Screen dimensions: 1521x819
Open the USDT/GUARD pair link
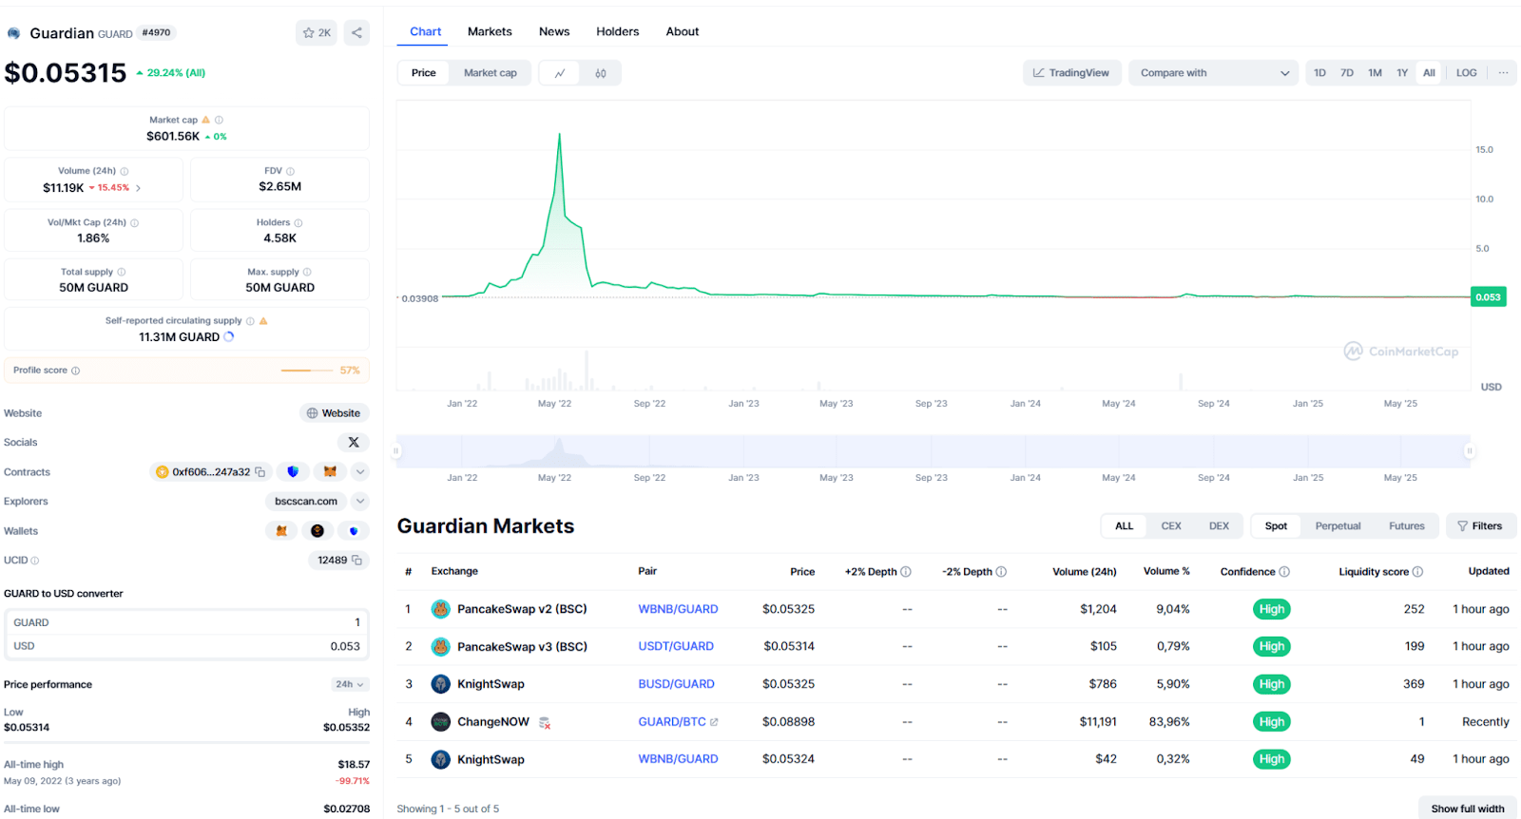point(676,646)
